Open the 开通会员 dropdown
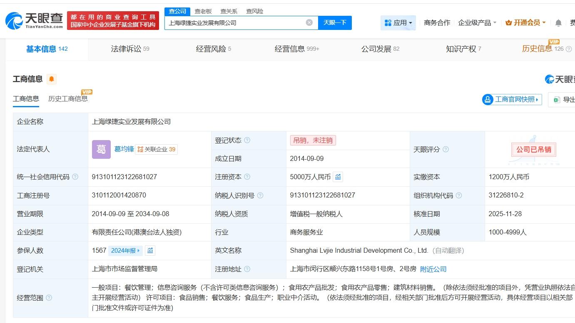 [525, 23]
